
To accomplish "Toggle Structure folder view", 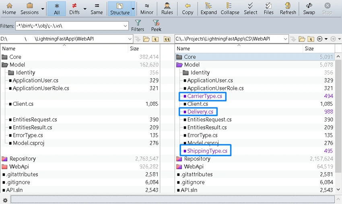I will click(x=120, y=9).
